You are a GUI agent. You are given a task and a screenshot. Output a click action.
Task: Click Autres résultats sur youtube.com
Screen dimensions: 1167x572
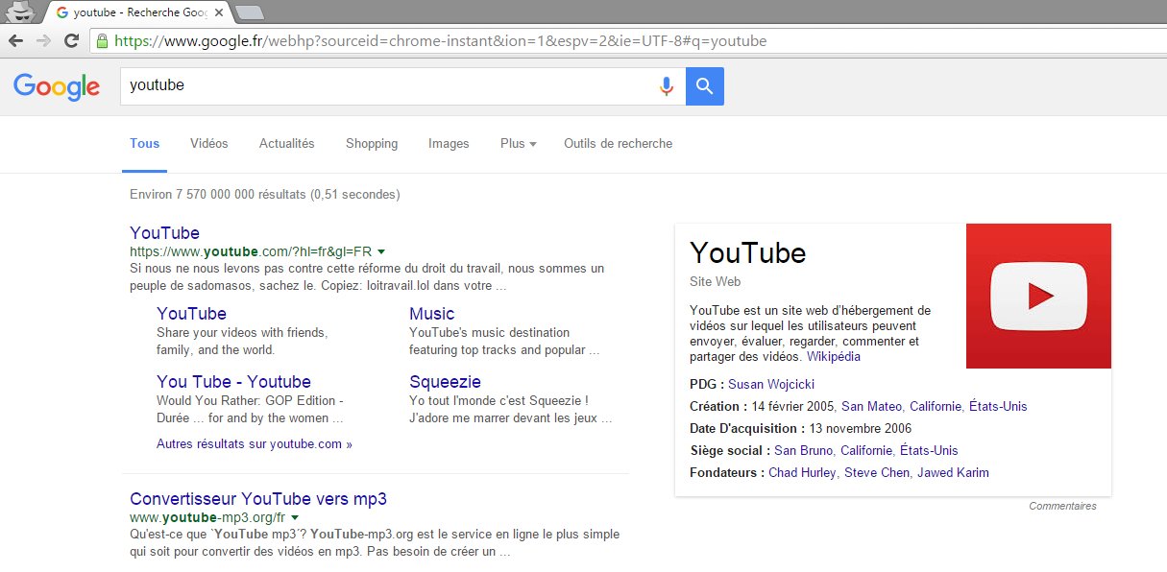[255, 444]
